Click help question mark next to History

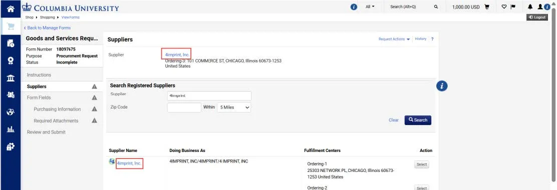pos(432,39)
